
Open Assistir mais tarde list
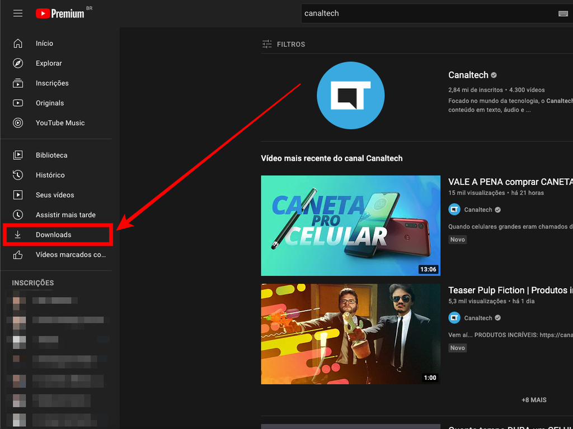pyautogui.click(x=66, y=215)
